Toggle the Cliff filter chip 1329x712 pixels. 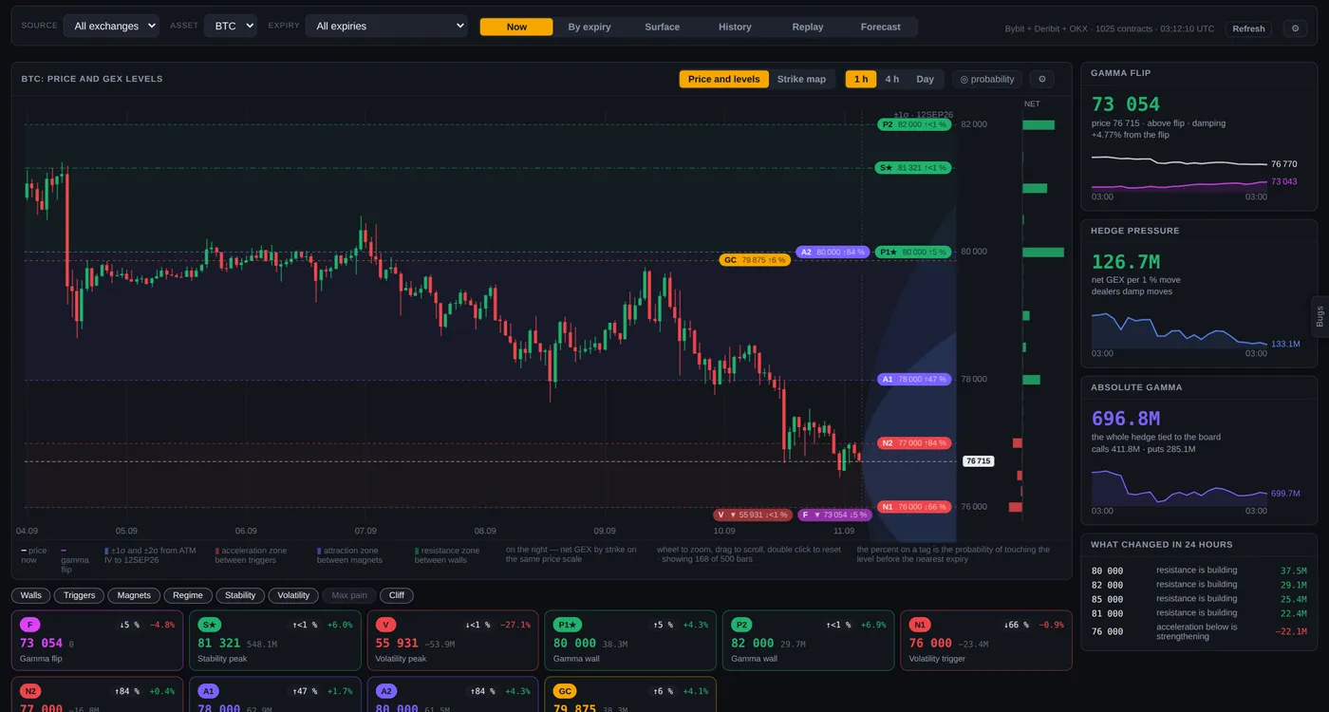point(397,595)
